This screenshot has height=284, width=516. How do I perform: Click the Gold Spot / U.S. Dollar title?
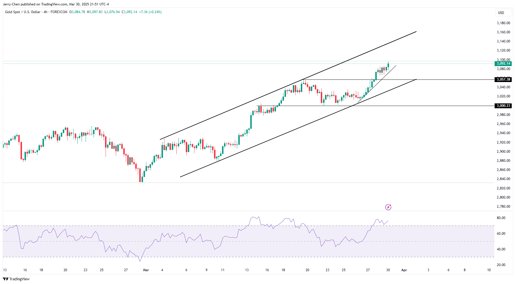[23, 12]
